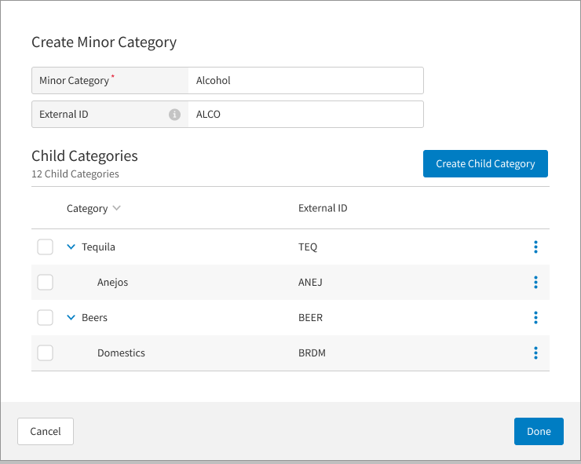
Task: Select the Anejos child category name
Action: click(112, 283)
